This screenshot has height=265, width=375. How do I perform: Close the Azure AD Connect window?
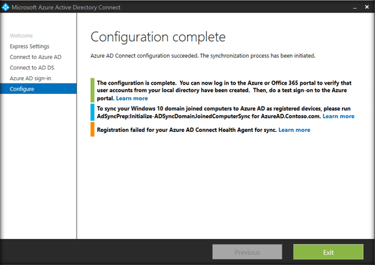point(367,7)
